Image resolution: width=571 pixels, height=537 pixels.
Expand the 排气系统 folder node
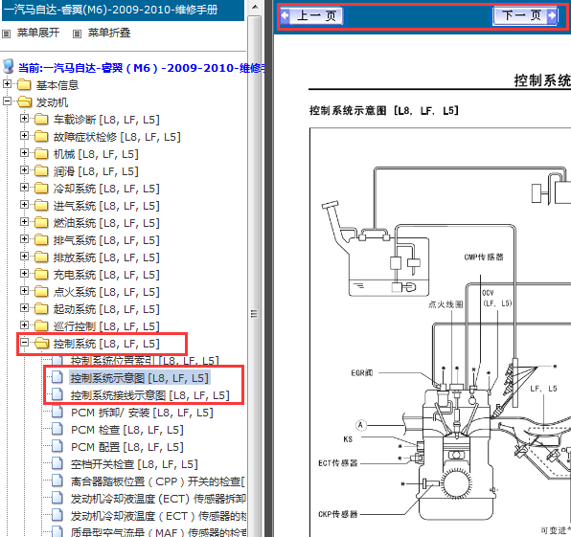pos(24,239)
